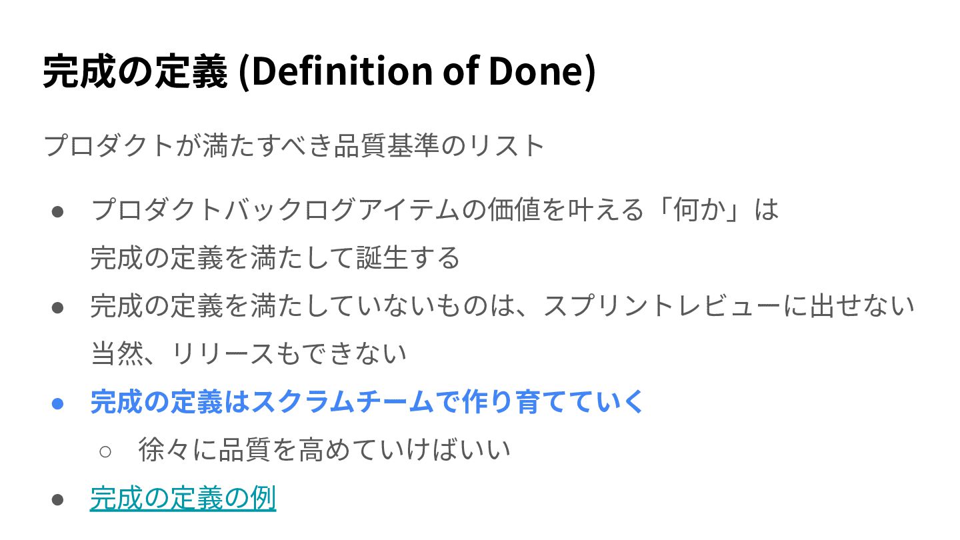Image resolution: width=960 pixels, height=540 pixels.
Task: Click the bullet marker before 完成の定義を満たしていないもの
Action: (58, 307)
